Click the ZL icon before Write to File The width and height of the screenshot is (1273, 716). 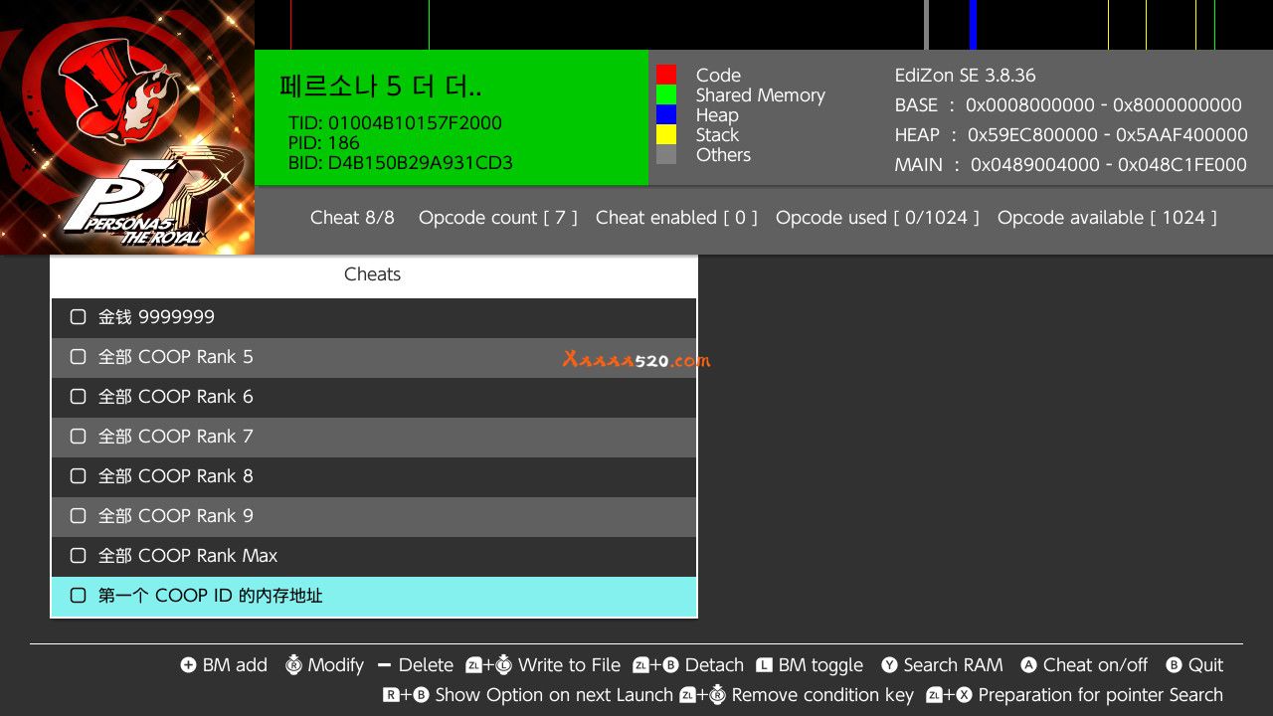473,665
